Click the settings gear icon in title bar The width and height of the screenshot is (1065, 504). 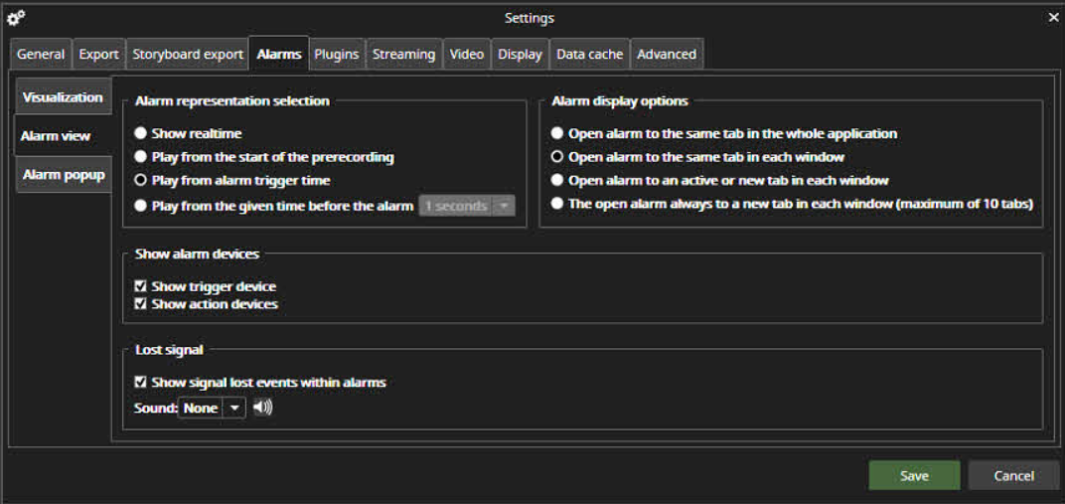click(x=16, y=17)
